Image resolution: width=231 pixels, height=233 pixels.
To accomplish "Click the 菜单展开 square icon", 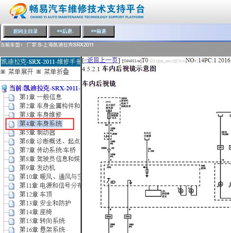I will tap(3, 72).
